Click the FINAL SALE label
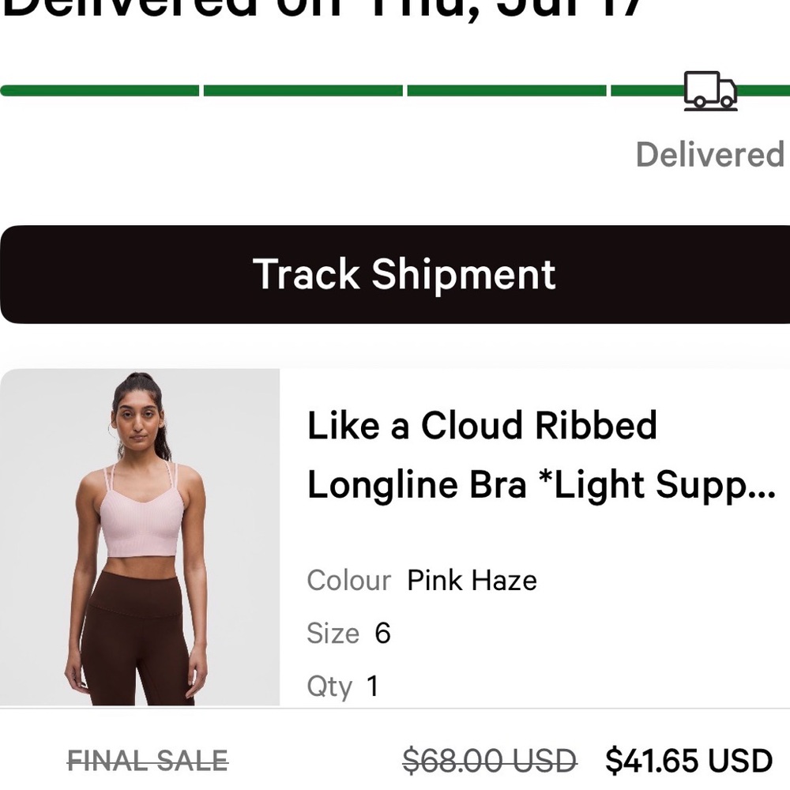The width and height of the screenshot is (790, 790). 147,760
